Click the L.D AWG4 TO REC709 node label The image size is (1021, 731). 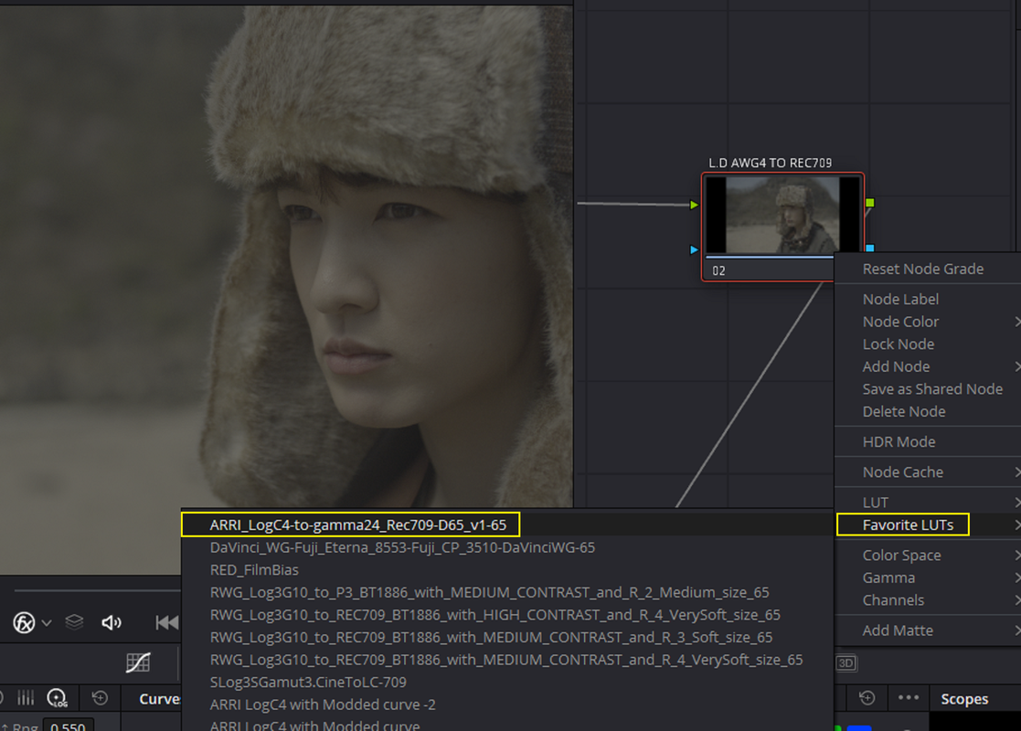point(771,163)
